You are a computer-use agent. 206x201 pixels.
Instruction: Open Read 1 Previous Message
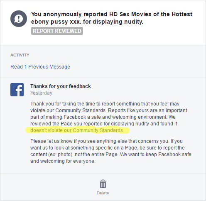pos(40,67)
